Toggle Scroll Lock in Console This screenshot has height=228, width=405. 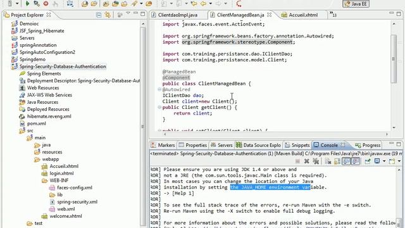point(337,161)
